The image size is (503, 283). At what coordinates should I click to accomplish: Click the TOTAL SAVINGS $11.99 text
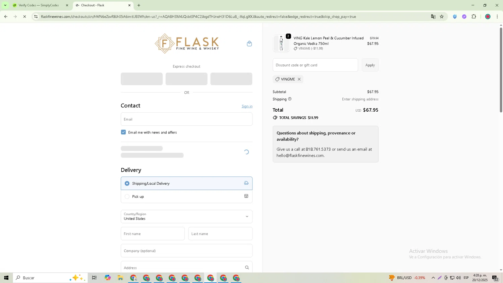point(298,118)
